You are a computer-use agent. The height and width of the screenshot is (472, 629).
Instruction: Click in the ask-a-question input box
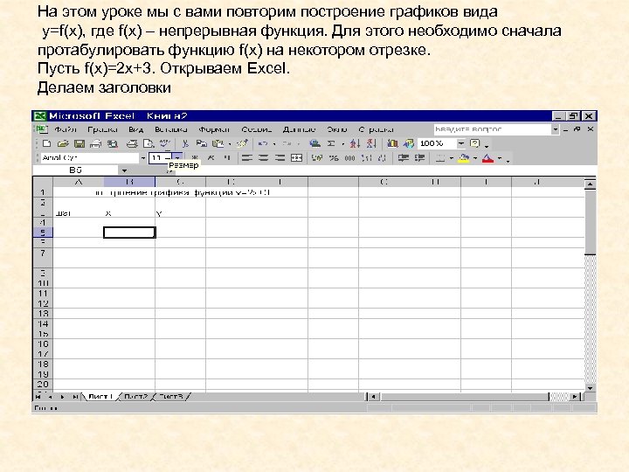pos(492,129)
